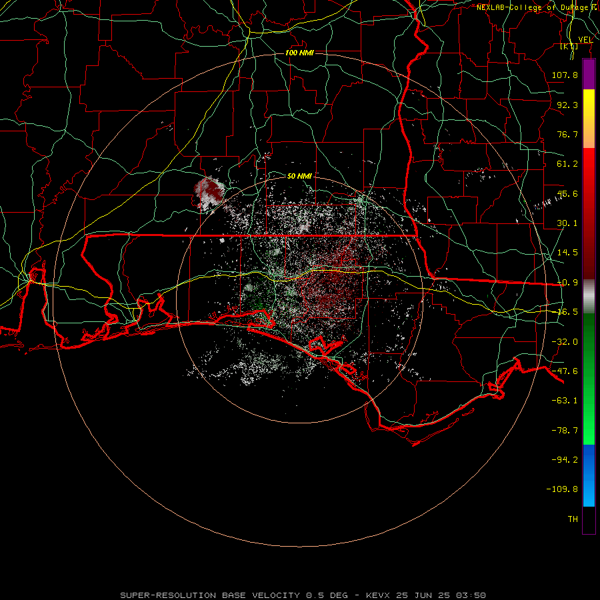Click the "KEVX" station identifier
Screen dimensions: 600x600
[x=378, y=595]
